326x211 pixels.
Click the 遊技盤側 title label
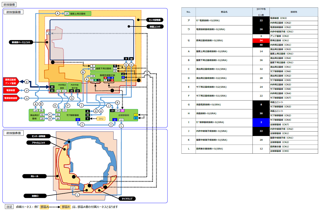pyautogui.click(x=9, y=5)
